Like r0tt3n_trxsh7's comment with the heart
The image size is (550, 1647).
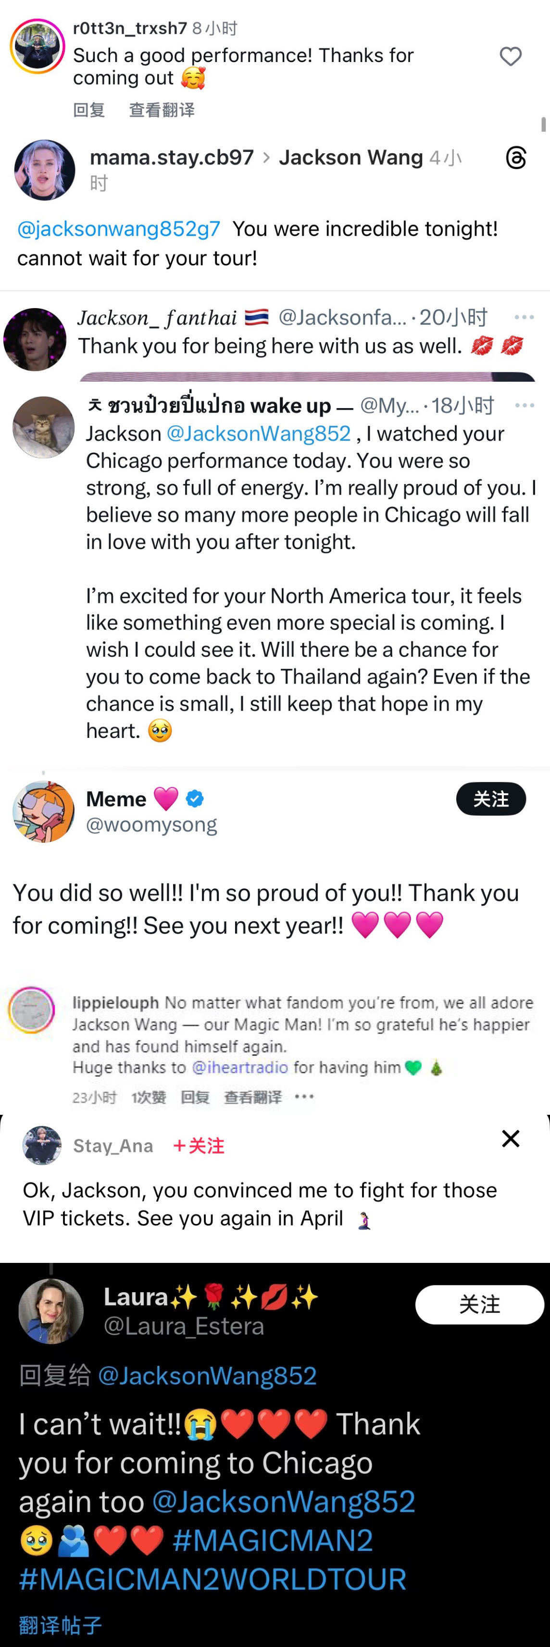point(511,57)
